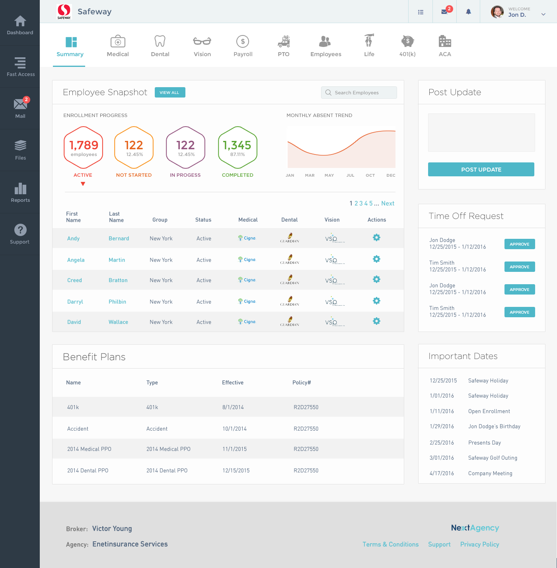Select the 2014 Medical PPO plan name

89,449
